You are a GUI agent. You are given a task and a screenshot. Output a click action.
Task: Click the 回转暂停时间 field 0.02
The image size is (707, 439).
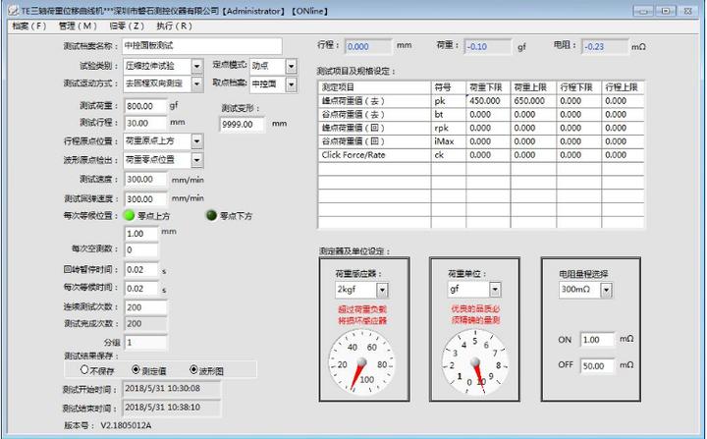[x=141, y=270]
